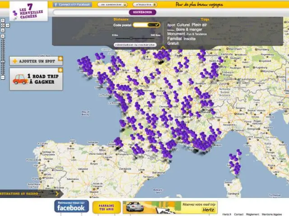Pan the map upward with the arrow control
The height and width of the screenshot is (216, 289).
[3, 21]
